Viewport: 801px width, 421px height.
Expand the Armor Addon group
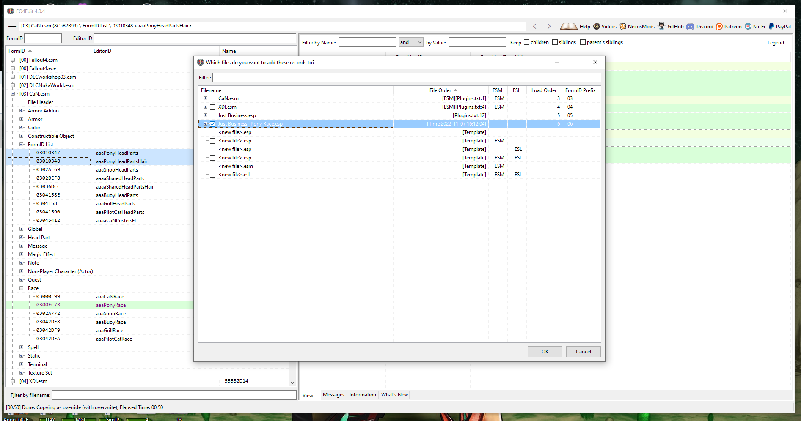(x=21, y=111)
